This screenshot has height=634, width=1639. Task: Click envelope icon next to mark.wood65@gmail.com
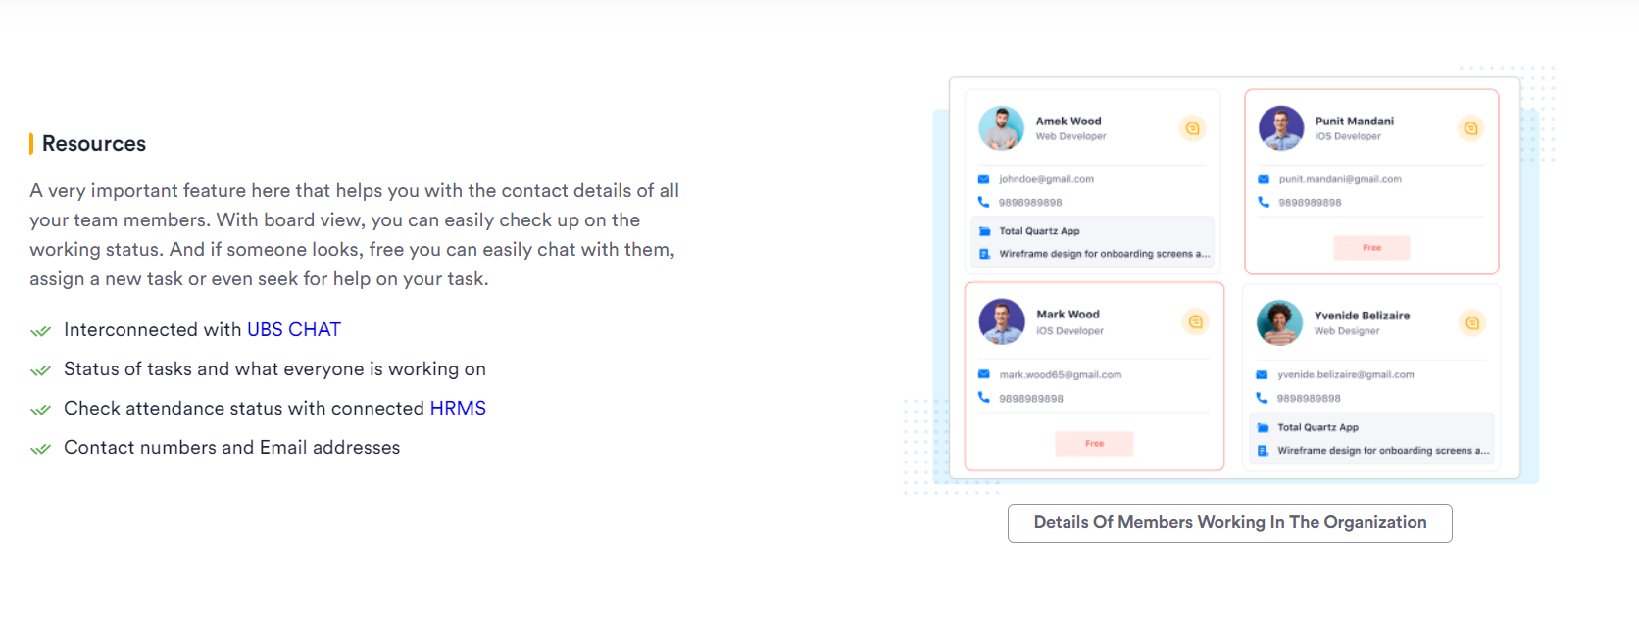coord(983,374)
